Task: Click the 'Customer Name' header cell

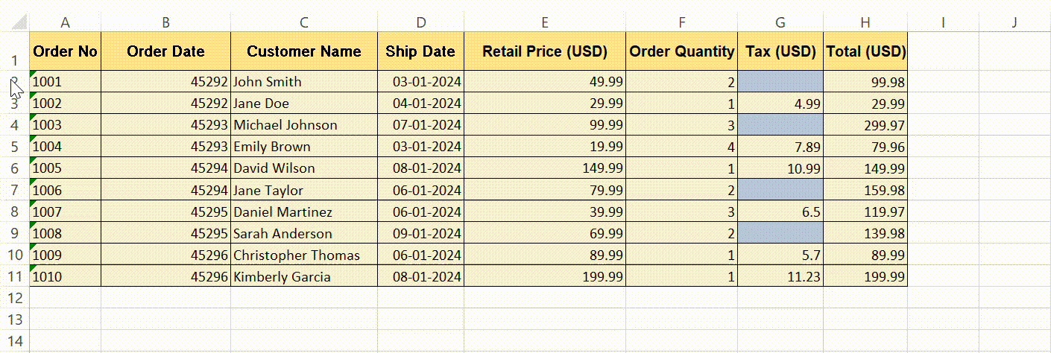Action: (x=303, y=51)
